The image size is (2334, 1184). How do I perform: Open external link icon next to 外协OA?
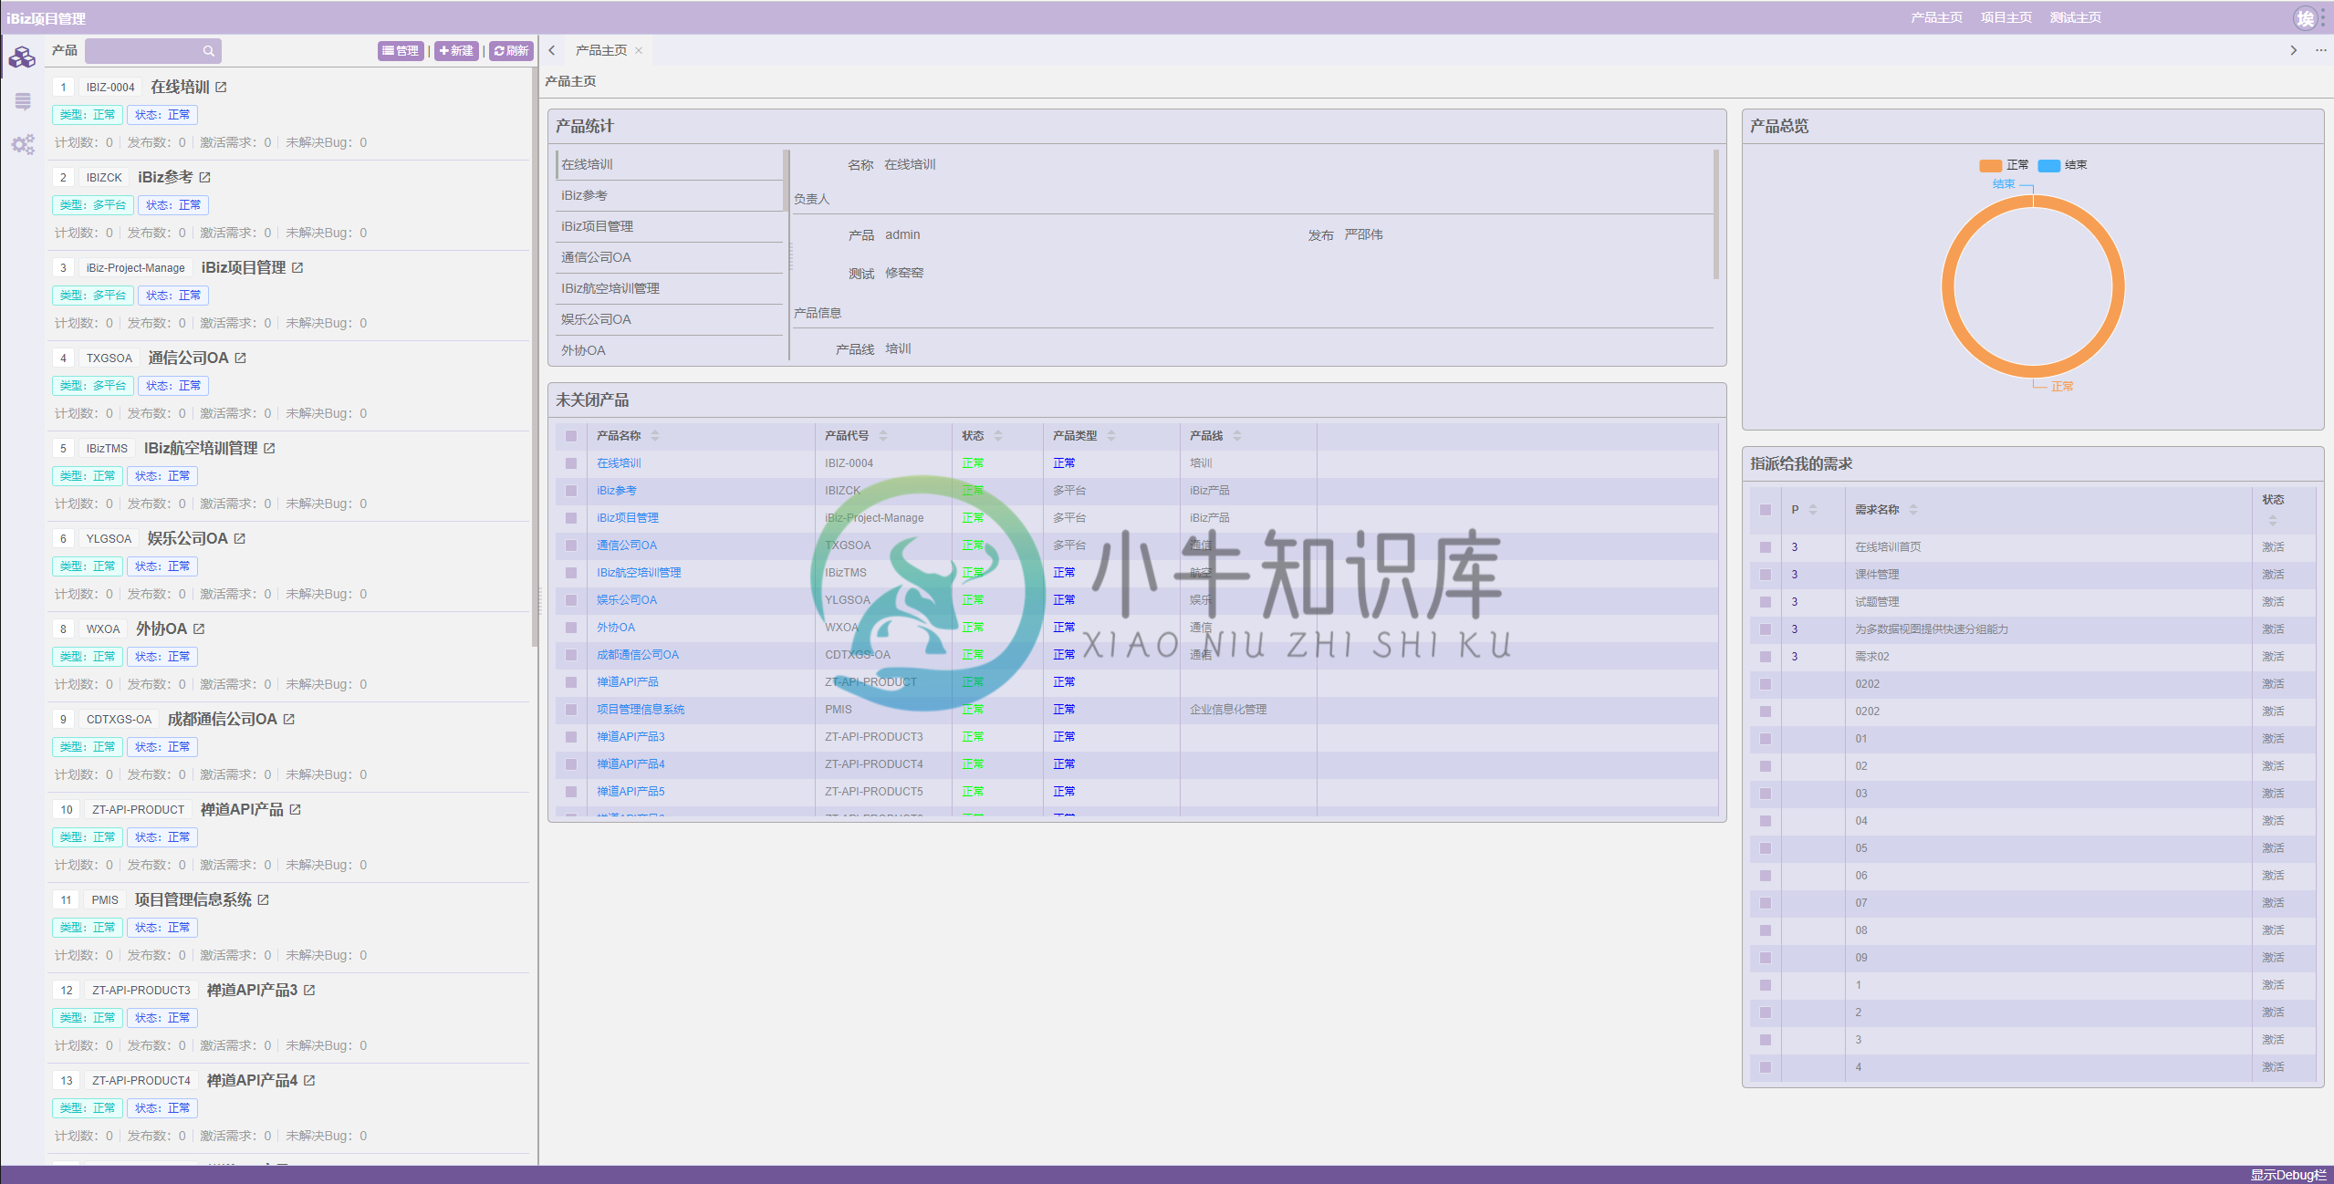(199, 628)
